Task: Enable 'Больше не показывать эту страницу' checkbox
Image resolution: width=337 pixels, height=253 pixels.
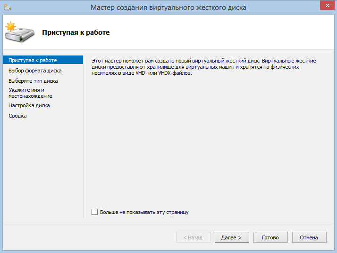Action: click(94, 212)
